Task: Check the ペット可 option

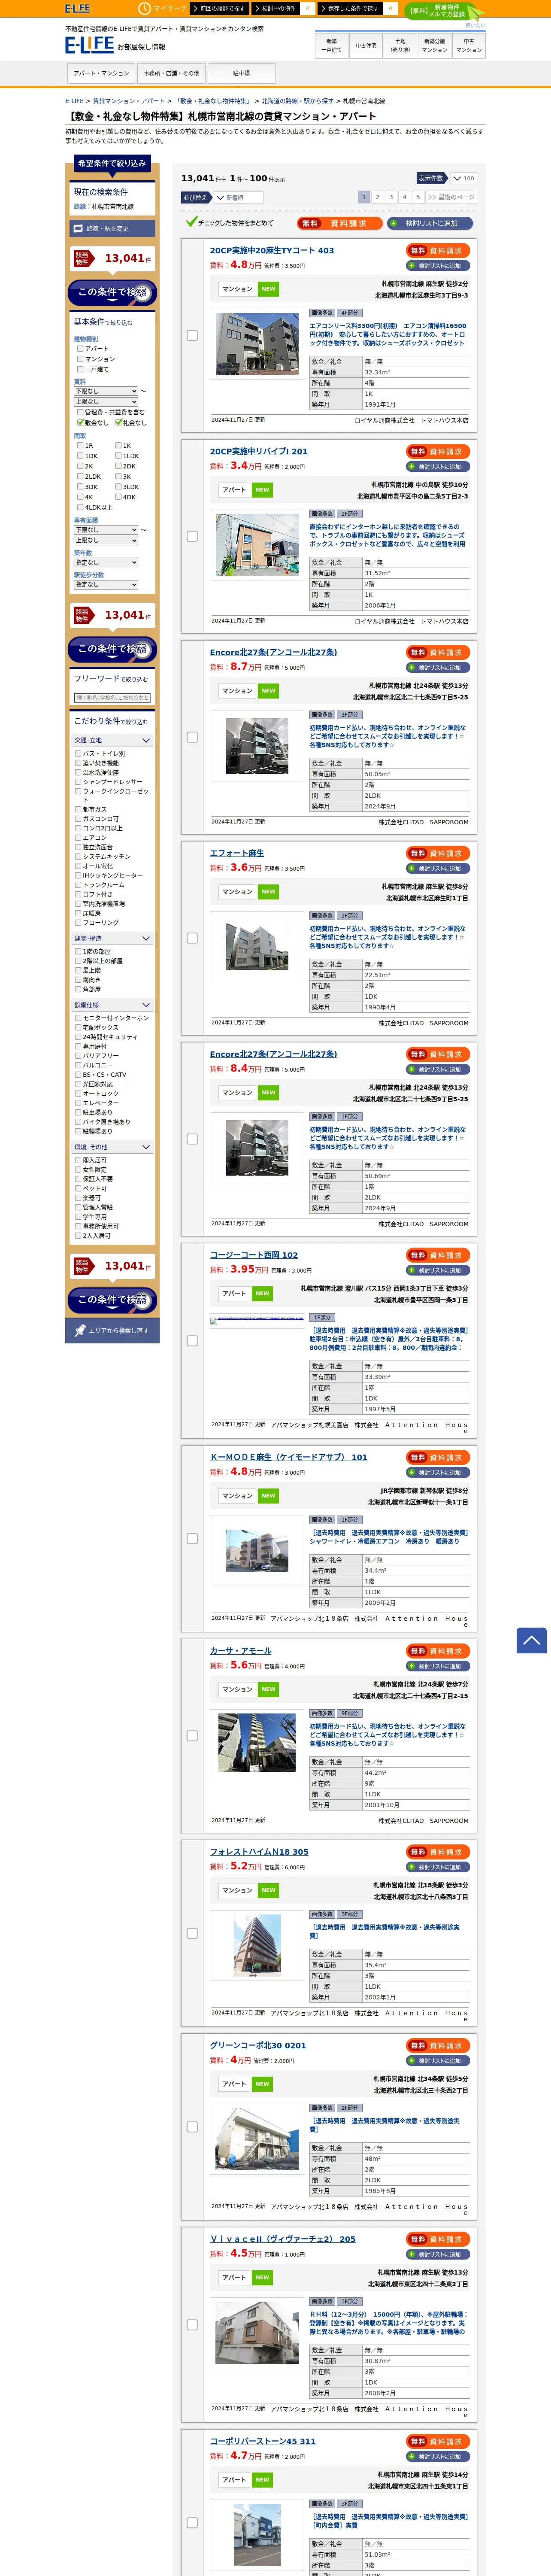Action: tap(78, 1189)
